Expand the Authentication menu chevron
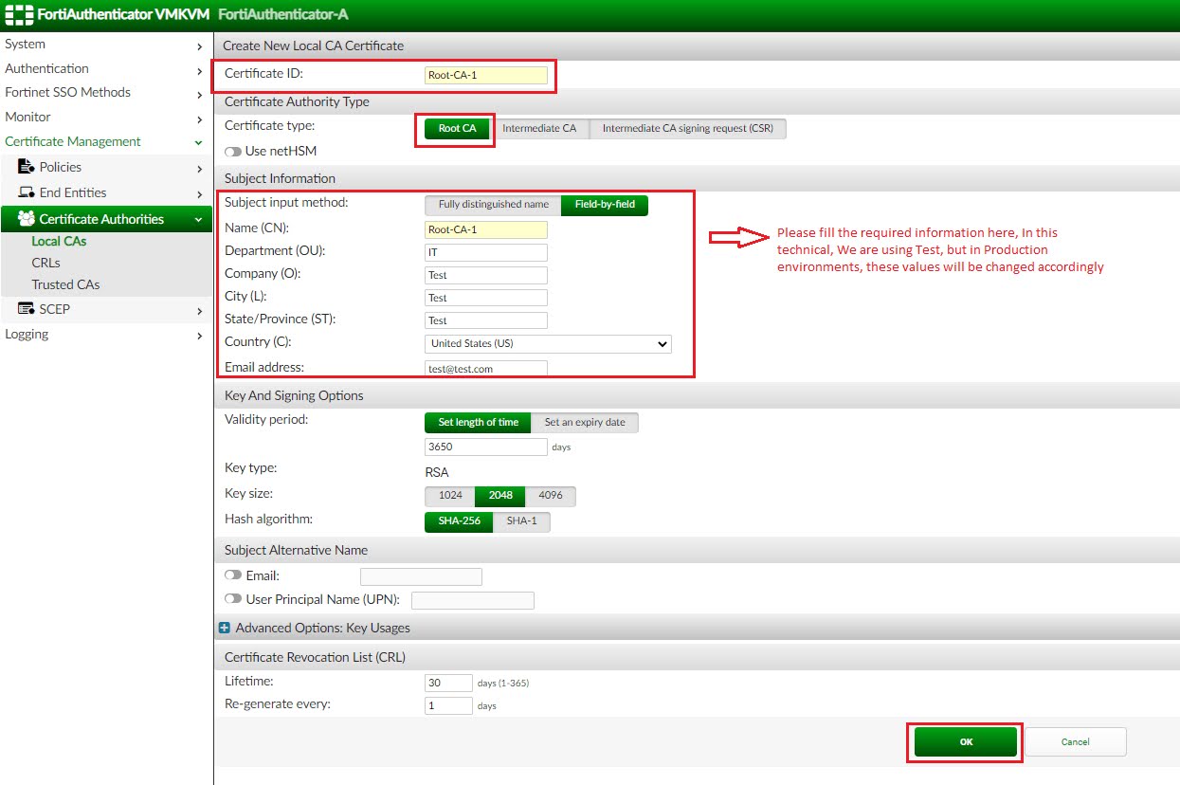The image size is (1180, 785). click(199, 70)
